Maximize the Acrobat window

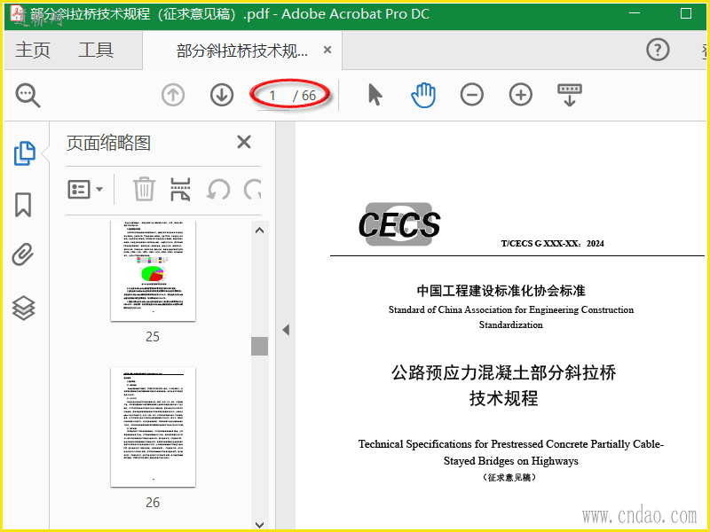point(686,13)
